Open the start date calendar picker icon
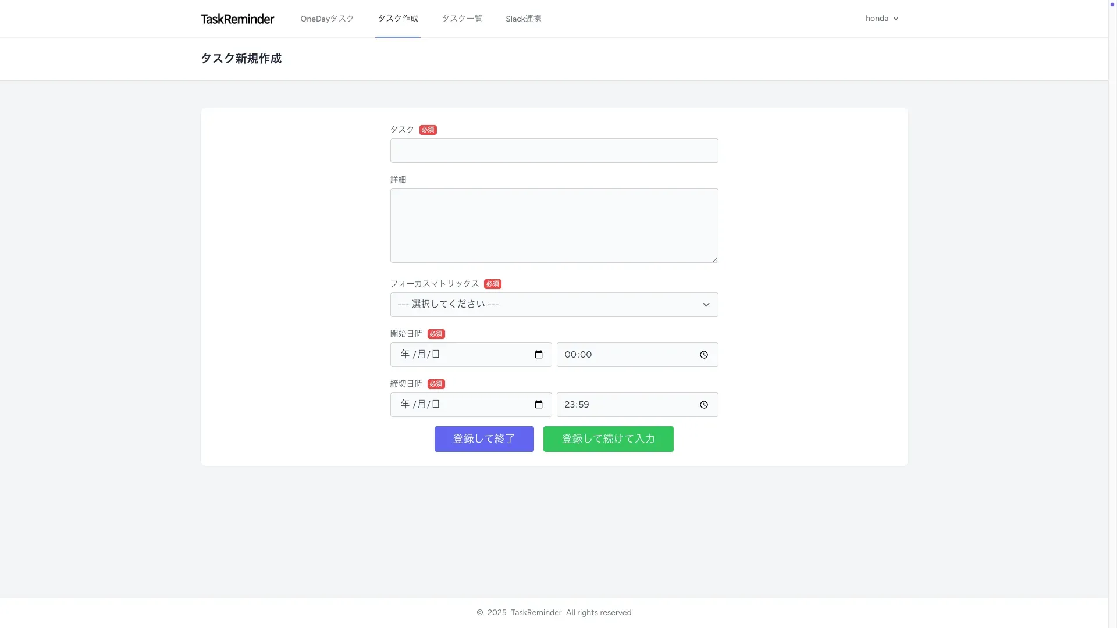The height and width of the screenshot is (628, 1117). point(539,355)
